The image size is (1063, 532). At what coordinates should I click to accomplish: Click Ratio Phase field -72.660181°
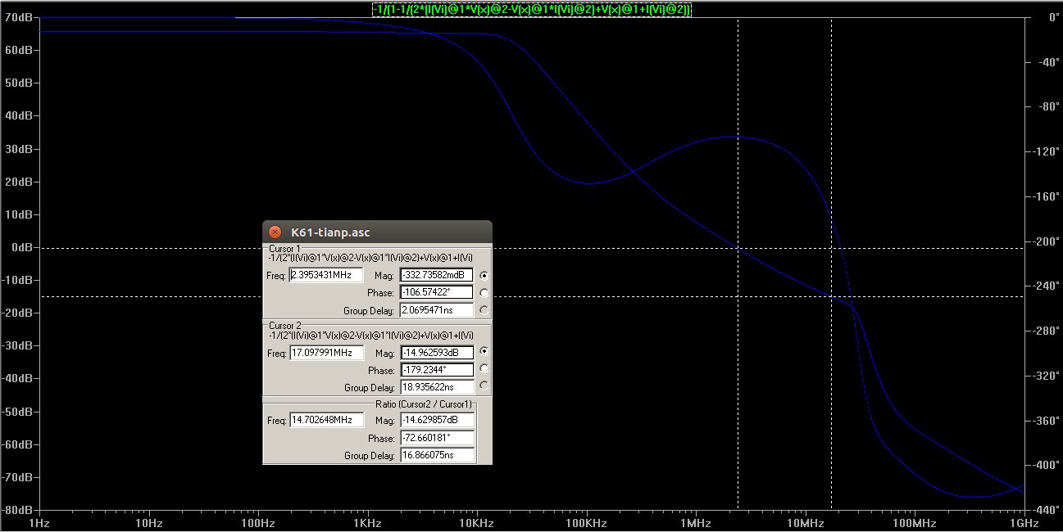(438, 438)
